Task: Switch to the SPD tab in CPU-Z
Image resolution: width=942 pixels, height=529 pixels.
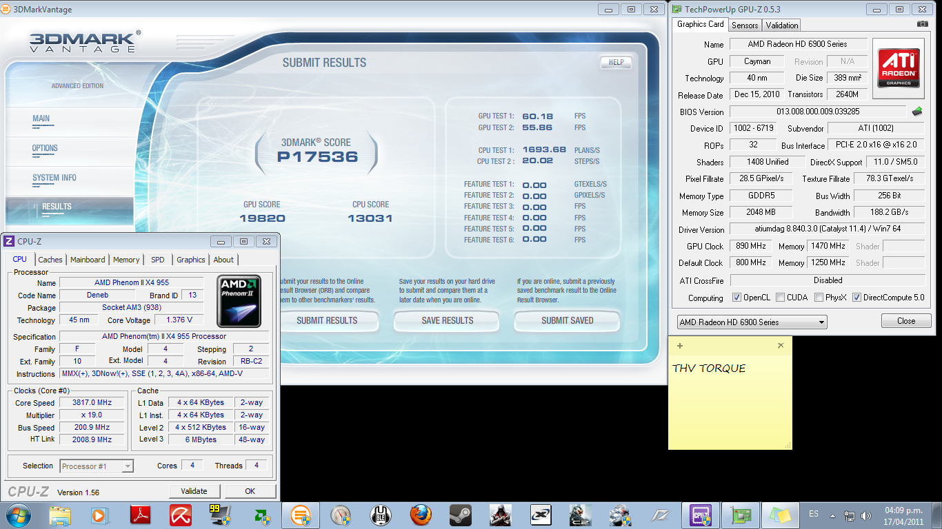Action: (x=158, y=260)
